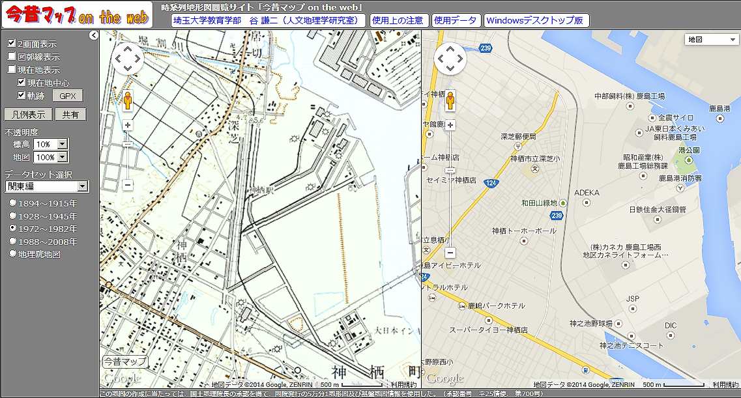
Task: Zoom in on the right Google map
Action: point(450,125)
